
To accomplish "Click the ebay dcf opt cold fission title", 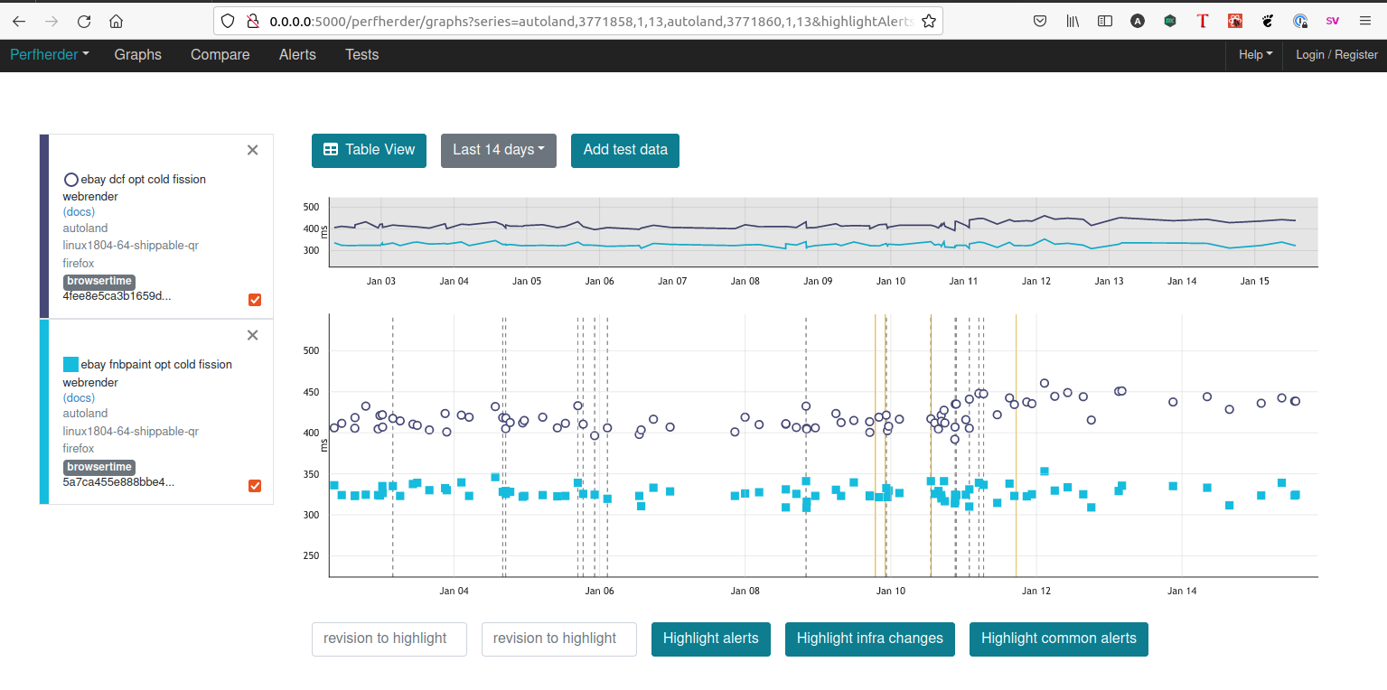I will point(136,188).
